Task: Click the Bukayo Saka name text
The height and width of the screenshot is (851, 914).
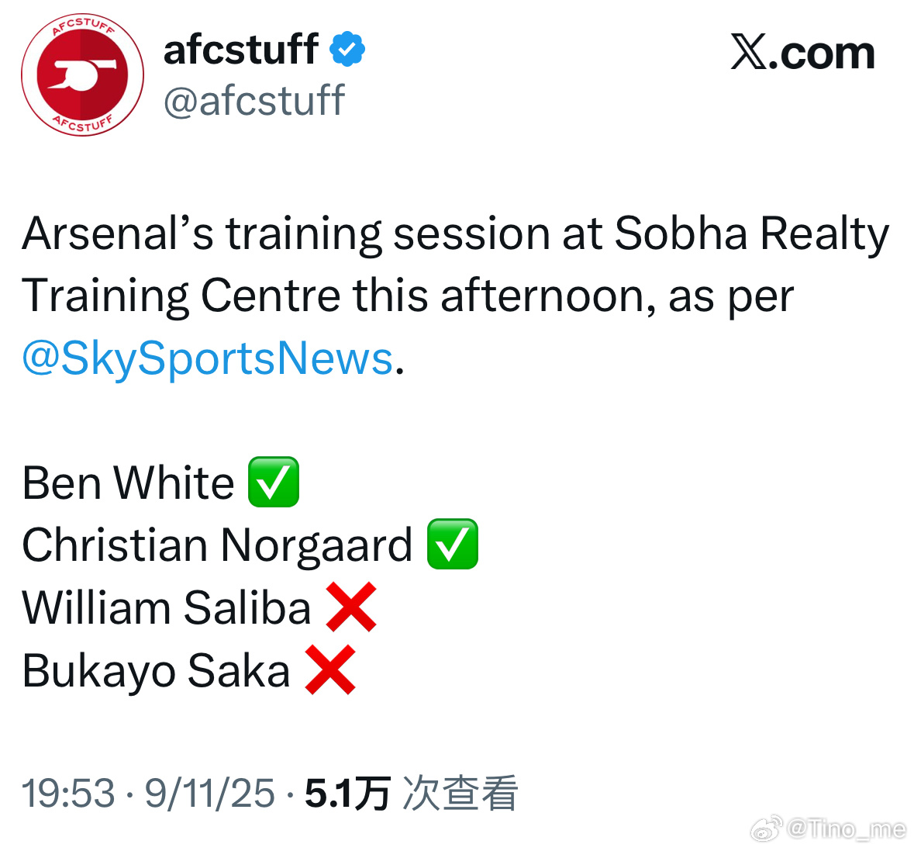Action: pos(157,671)
